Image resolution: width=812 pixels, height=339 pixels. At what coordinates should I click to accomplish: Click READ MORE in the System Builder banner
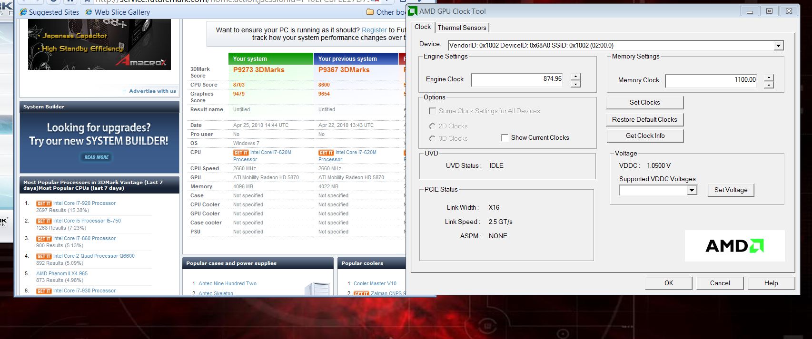(x=97, y=157)
